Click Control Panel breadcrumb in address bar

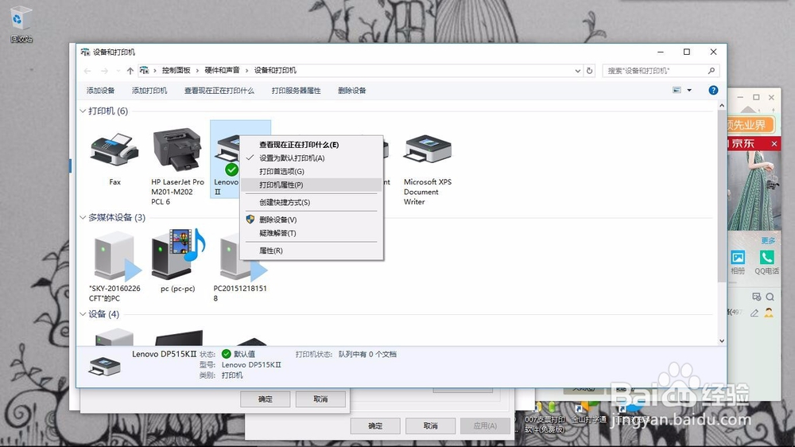pos(176,71)
